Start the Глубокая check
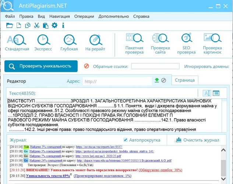The width and height of the screenshot is (233, 184). [69, 43]
